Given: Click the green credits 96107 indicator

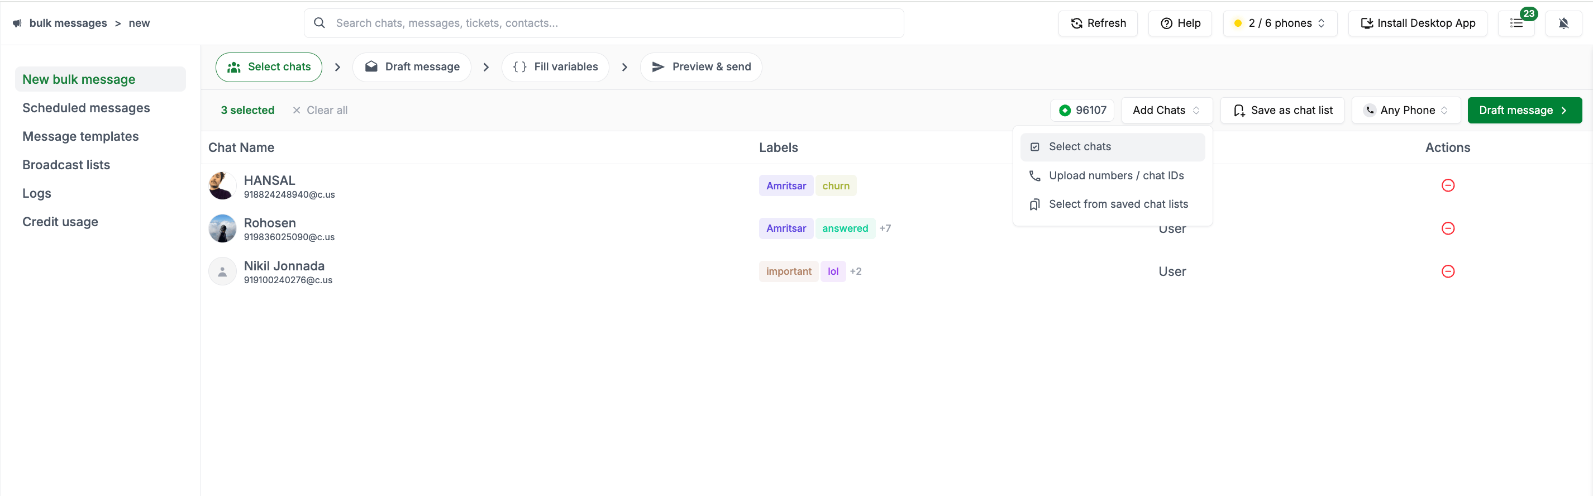Looking at the screenshot, I should coord(1082,110).
